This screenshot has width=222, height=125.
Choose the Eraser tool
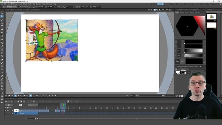click(x=2, y=36)
